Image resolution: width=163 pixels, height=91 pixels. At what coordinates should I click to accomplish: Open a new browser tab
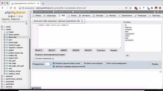[43, 4]
